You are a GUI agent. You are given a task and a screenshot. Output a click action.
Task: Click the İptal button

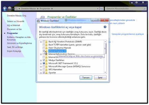(x=100, y=77)
